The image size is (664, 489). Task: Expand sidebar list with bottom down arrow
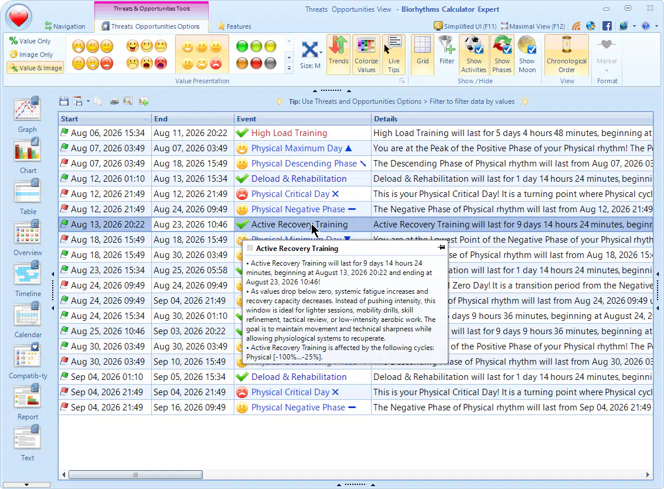(26, 485)
